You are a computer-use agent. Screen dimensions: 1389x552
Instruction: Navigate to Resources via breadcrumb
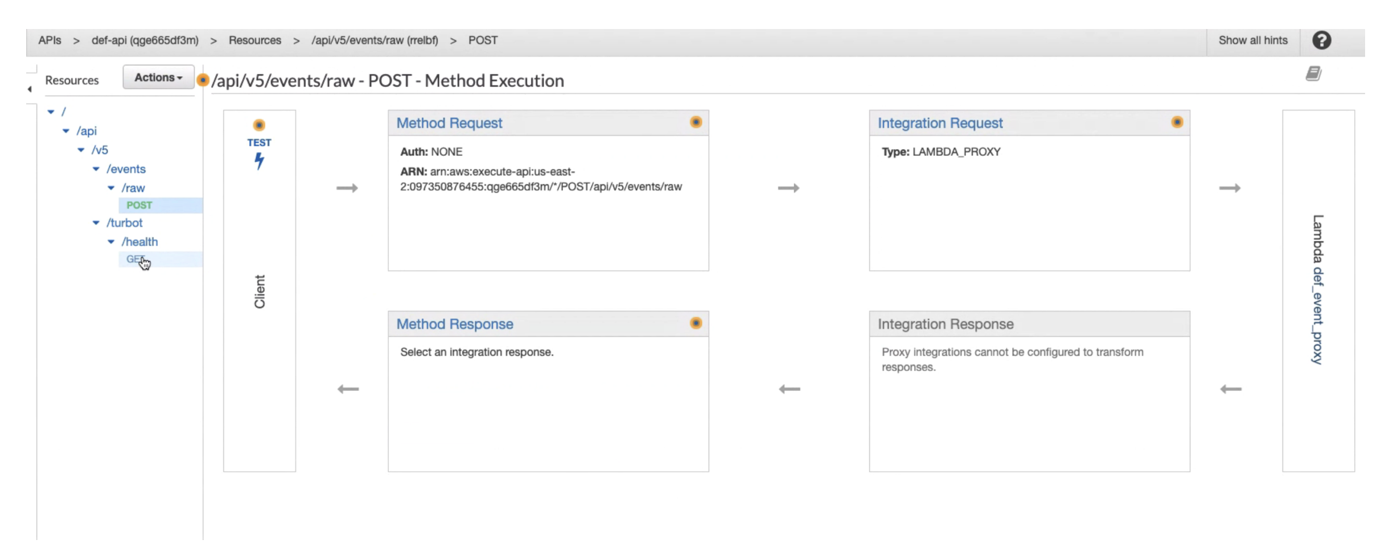click(x=254, y=40)
